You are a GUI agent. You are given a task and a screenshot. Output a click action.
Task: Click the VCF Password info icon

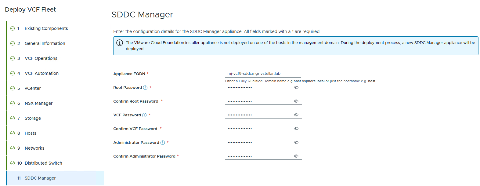click(144, 115)
